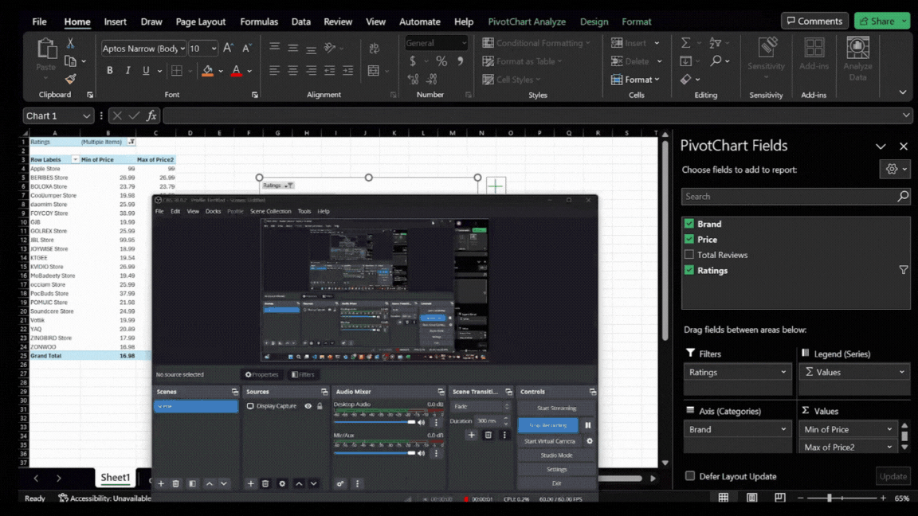The height and width of the screenshot is (516, 918).
Task: Click Start Virtual Camera in OBS Controls
Action: pyautogui.click(x=550, y=441)
